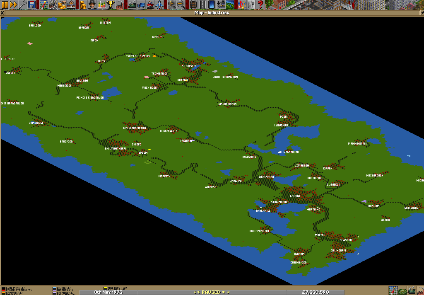Click the Silchester town label on map
This screenshot has width=424, height=295.
(189, 66)
